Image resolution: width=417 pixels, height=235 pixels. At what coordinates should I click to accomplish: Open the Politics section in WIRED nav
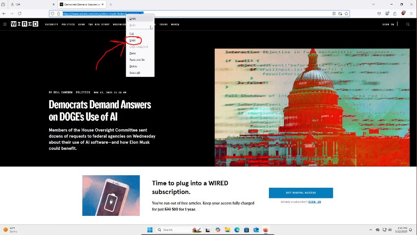68,24
